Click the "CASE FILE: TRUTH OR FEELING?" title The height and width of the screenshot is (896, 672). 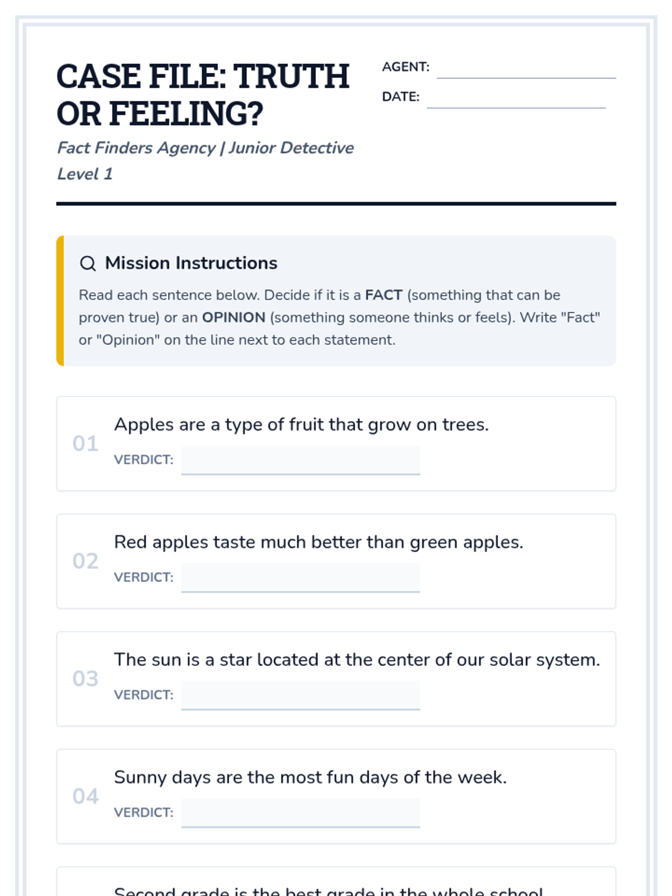tap(202, 95)
